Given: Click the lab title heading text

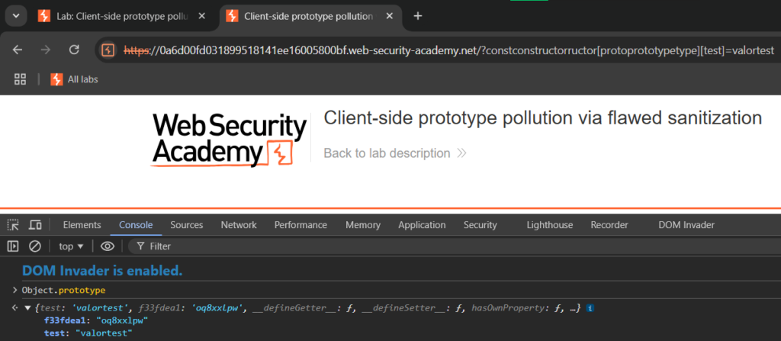Looking at the screenshot, I should point(542,118).
